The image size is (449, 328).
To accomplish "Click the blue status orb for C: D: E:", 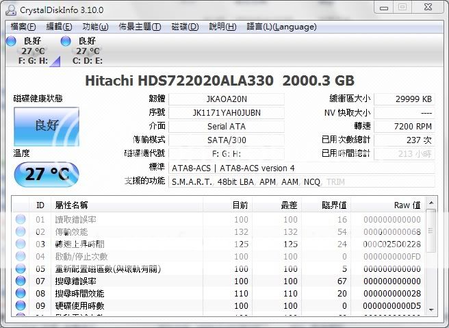I will point(66,41).
